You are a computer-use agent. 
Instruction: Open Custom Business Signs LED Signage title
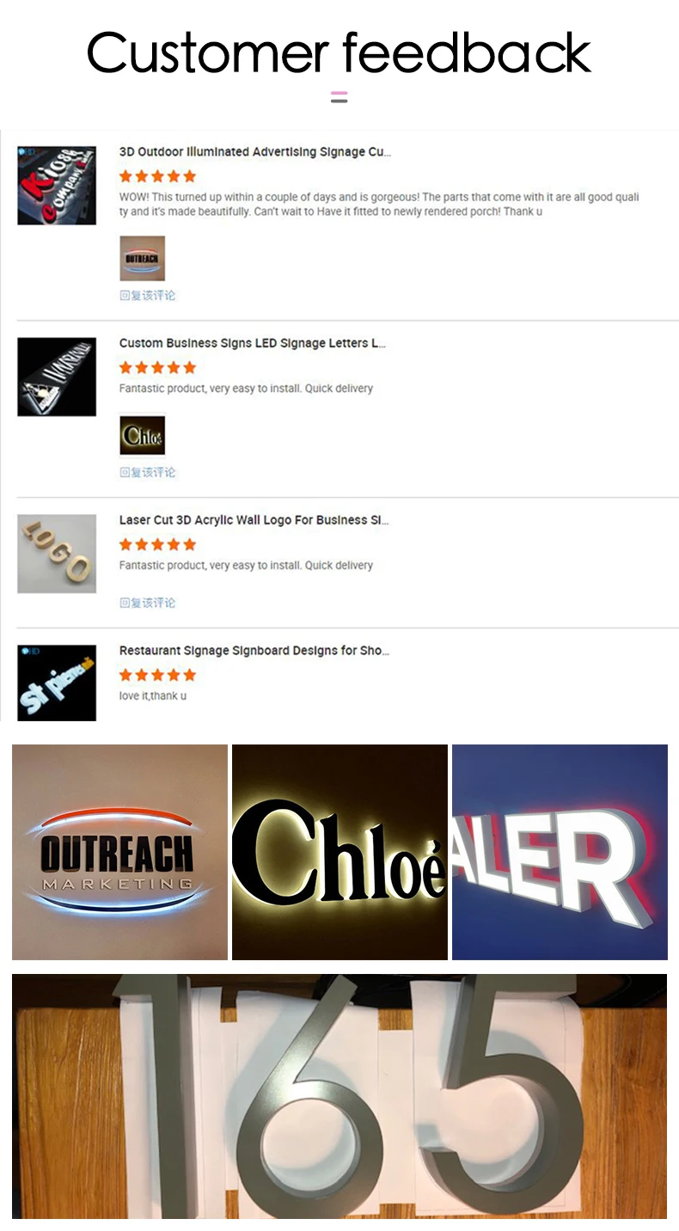tap(253, 343)
